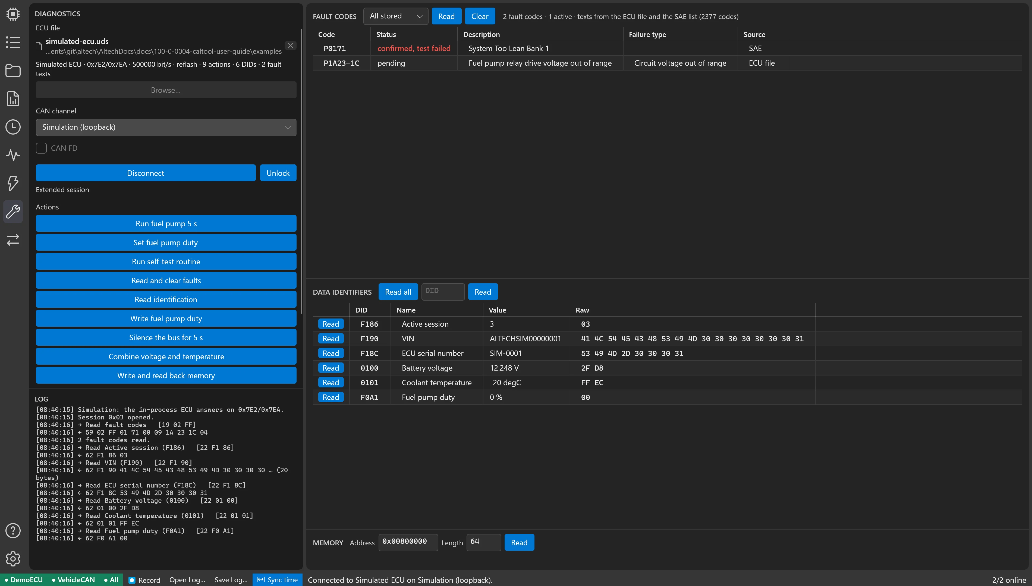Click the Disconnect button
The height and width of the screenshot is (586, 1032).
point(145,173)
